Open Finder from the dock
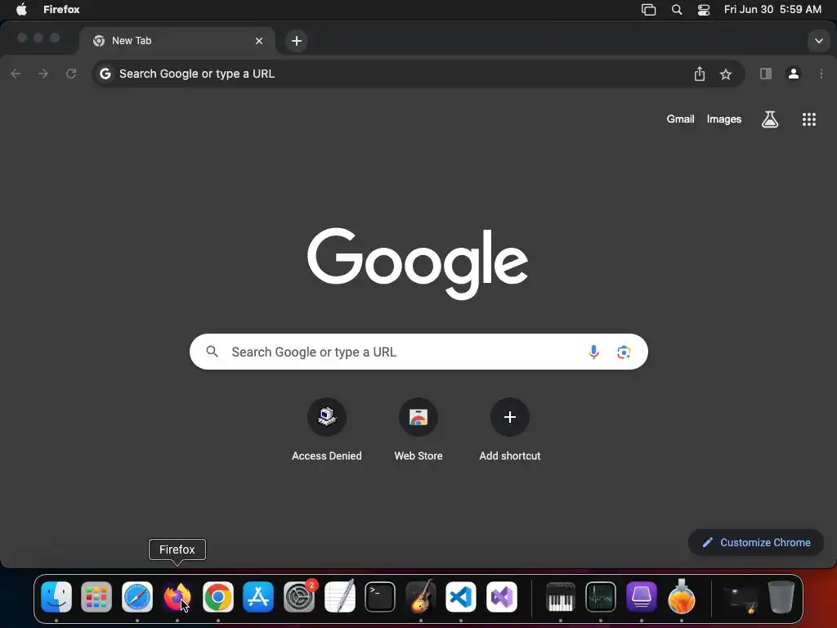This screenshot has height=628, width=837. coord(56,596)
